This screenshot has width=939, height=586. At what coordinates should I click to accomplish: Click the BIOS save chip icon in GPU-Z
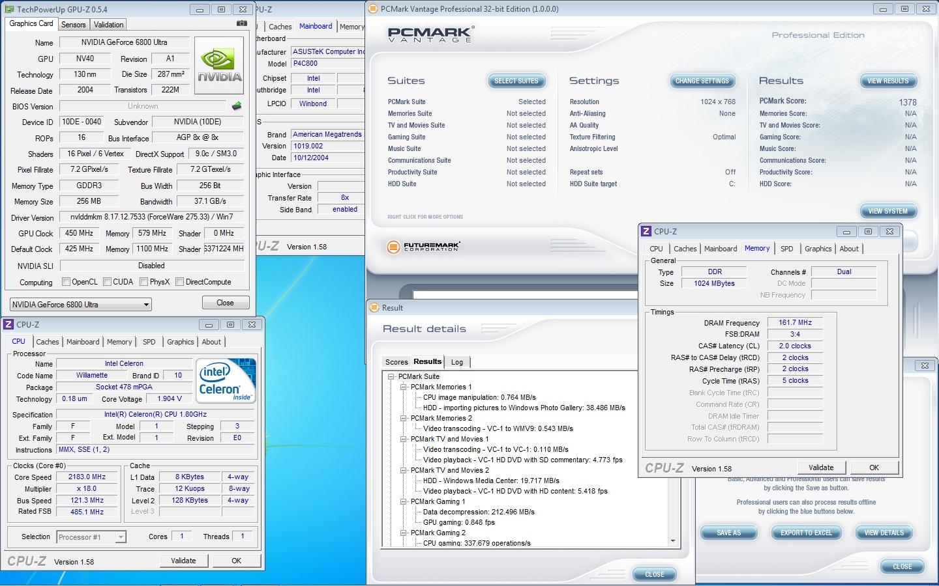(x=237, y=105)
